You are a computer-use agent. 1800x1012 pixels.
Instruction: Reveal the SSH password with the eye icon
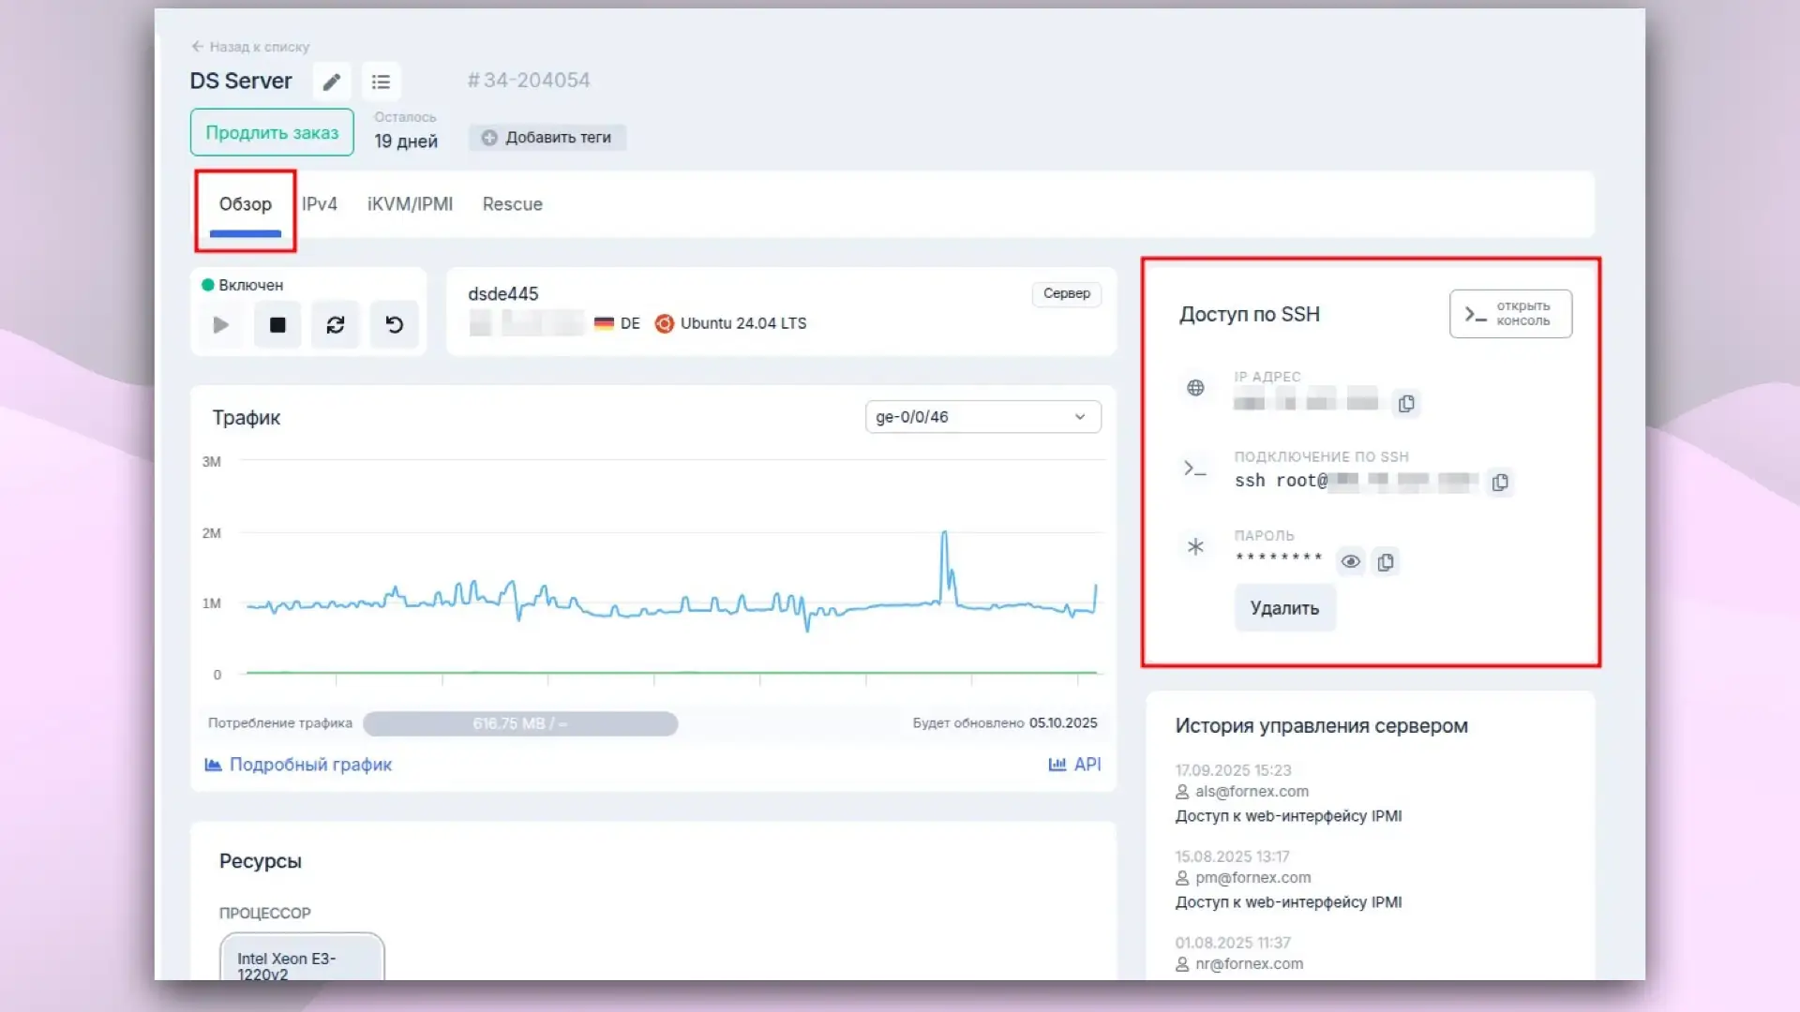[x=1350, y=561]
